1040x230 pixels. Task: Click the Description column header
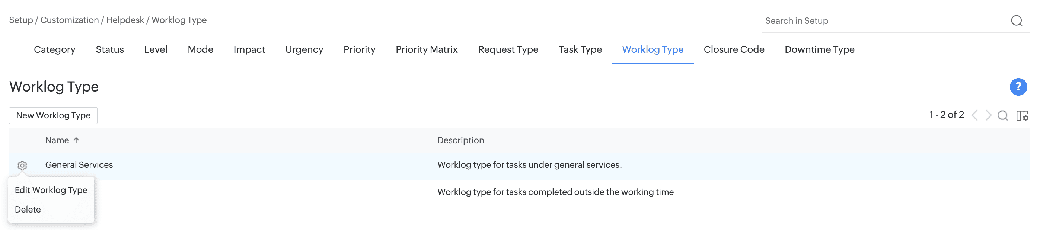coord(460,140)
